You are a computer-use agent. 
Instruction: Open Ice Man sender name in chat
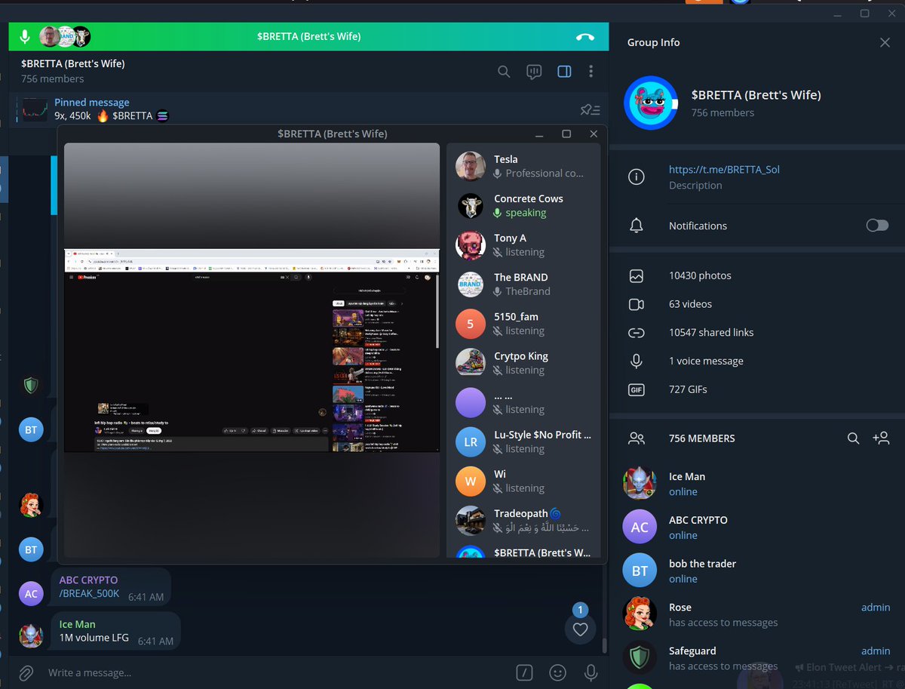78,624
